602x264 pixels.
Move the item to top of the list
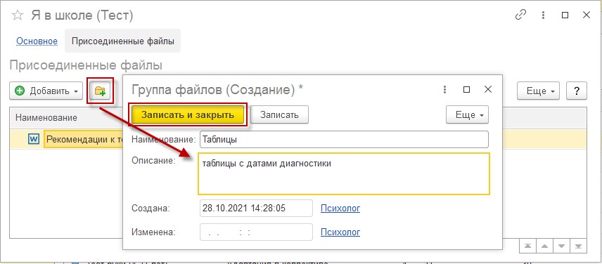(x=527, y=246)
